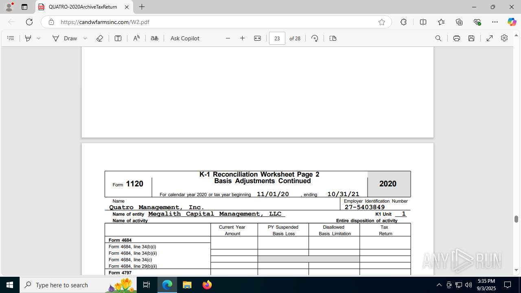Click the Form 4684, line 34(b)(i) row label
The height and width of the screenshot is (293, 521).
[x=132, y=247]
